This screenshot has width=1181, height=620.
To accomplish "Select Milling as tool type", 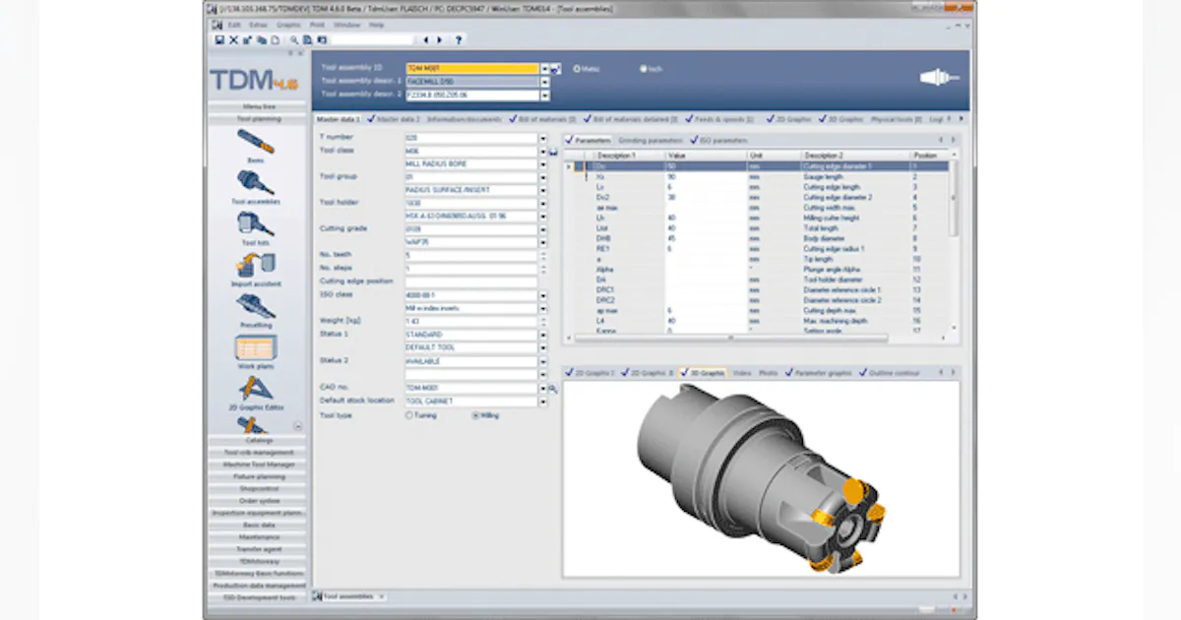I will point(476,415).
